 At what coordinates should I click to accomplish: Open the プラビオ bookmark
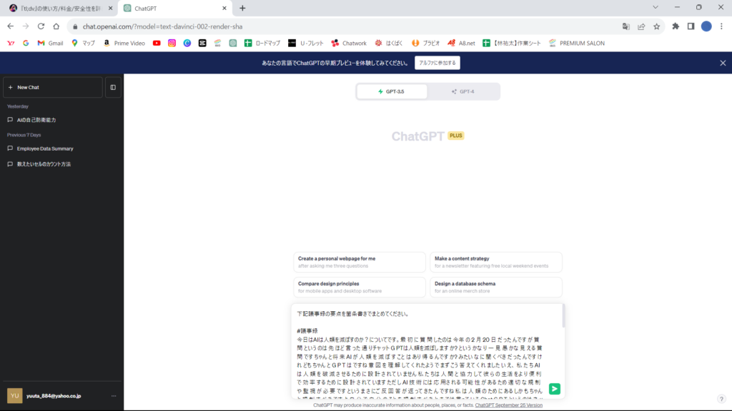pos(425,43)
